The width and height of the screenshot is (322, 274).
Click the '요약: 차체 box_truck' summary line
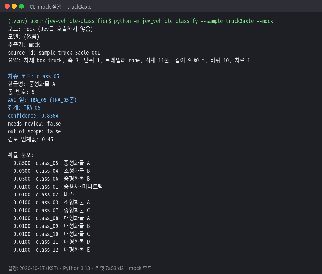(129, 60)
